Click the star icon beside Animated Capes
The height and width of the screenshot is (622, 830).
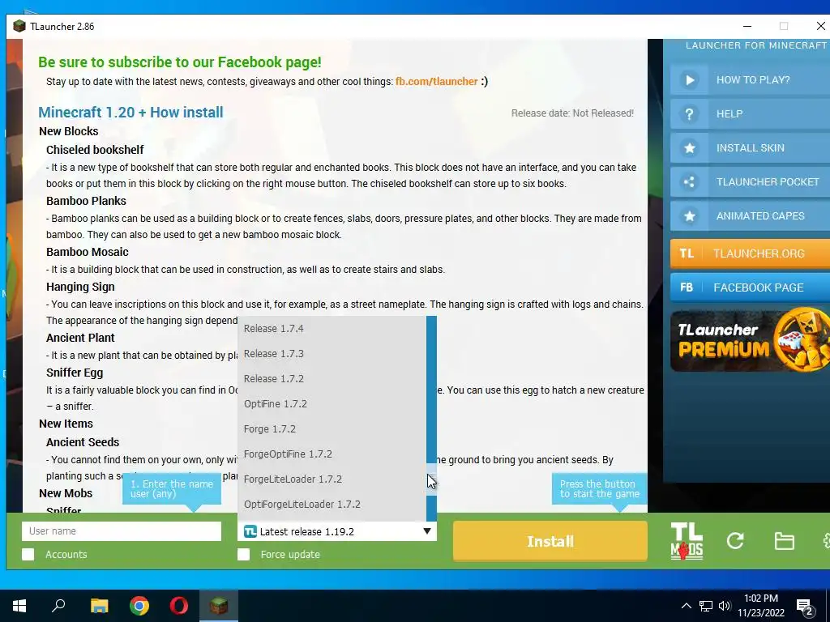(x=689, y=215)
